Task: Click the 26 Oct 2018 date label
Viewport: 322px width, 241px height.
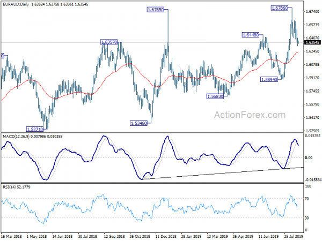Action: pyautogui.click(x=140, y=236)
